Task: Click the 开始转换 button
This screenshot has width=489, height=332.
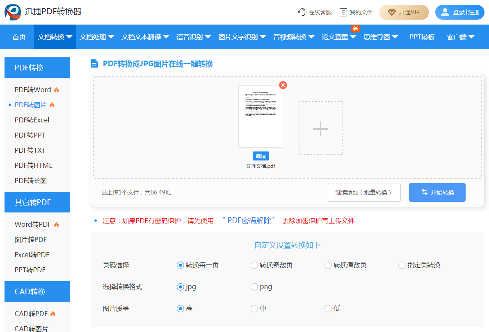Action: tap(437, 192)
